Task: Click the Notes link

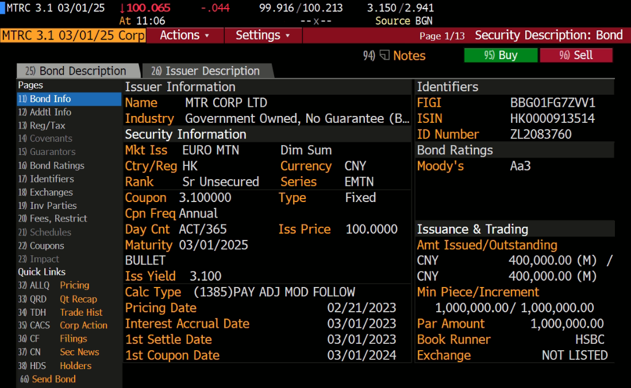Action: tap(409, 56)
